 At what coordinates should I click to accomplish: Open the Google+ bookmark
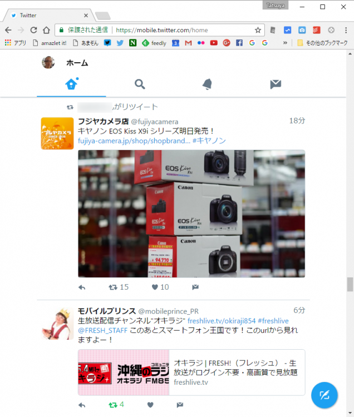click(227, 43)
